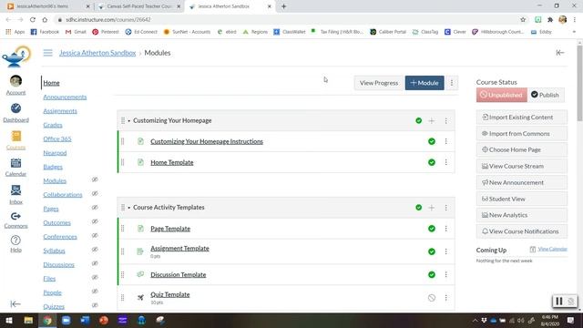Open options for Customizing Your Homepage Instructions

[445, 141]
